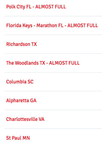The height and width of the screenshot is (145, 102).
Task: Open the Polk City FL location link
Action: (36, 7)
